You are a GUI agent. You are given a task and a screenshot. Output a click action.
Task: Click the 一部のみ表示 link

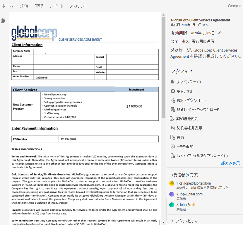click(x=228, y=163)
